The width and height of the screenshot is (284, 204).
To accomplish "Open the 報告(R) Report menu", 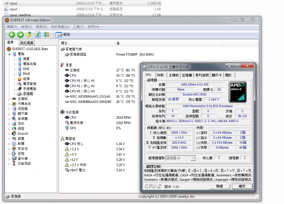I will [x=41, y=27].
